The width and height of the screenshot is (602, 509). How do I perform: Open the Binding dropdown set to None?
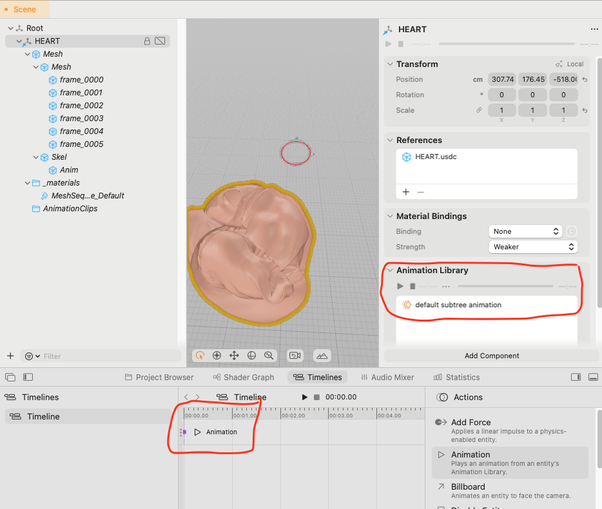[x=525, y=231]
